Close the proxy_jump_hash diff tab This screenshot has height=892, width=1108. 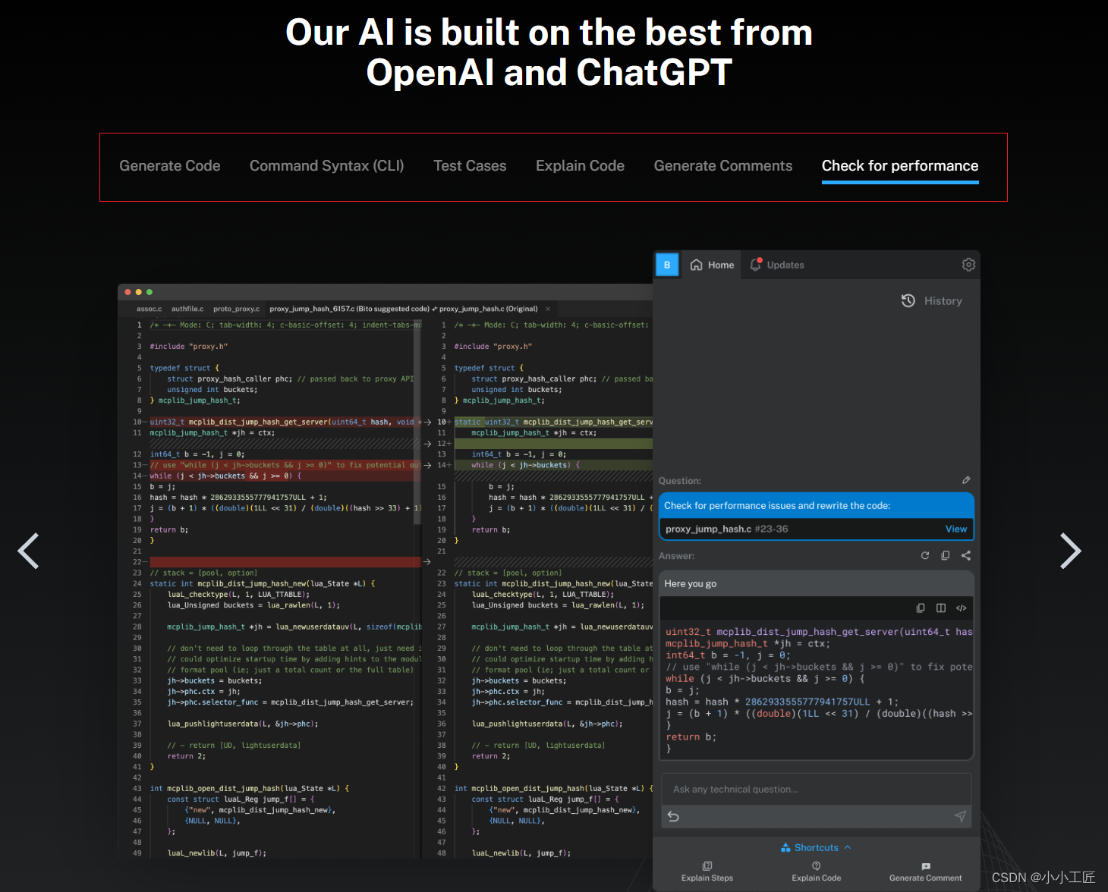[548, 309]
